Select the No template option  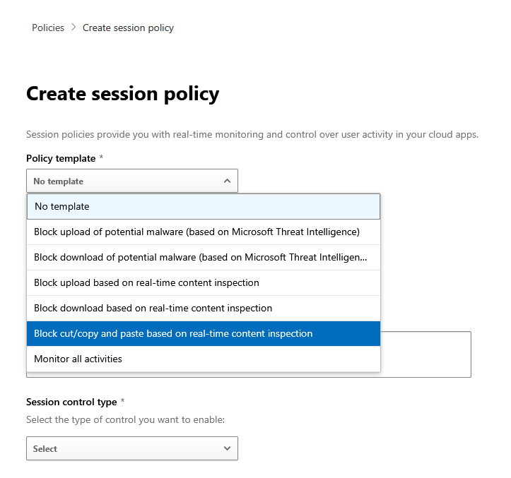(x=204, y=206)
